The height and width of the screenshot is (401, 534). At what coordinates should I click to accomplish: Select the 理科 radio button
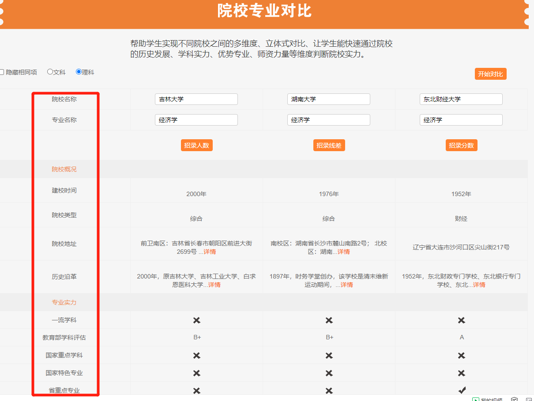79,72
